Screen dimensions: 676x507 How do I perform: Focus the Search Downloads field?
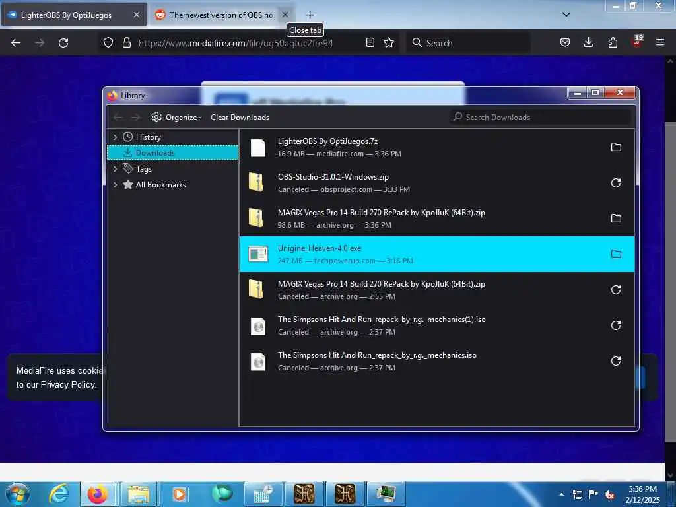point(541,118)
